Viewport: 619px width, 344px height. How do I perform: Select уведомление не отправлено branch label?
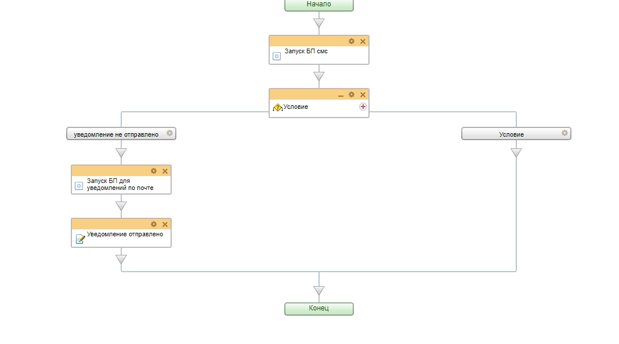coord(116,134)
